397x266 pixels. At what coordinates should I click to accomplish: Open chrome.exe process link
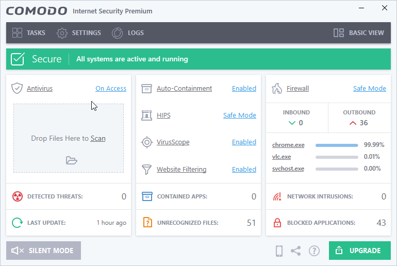288,145
